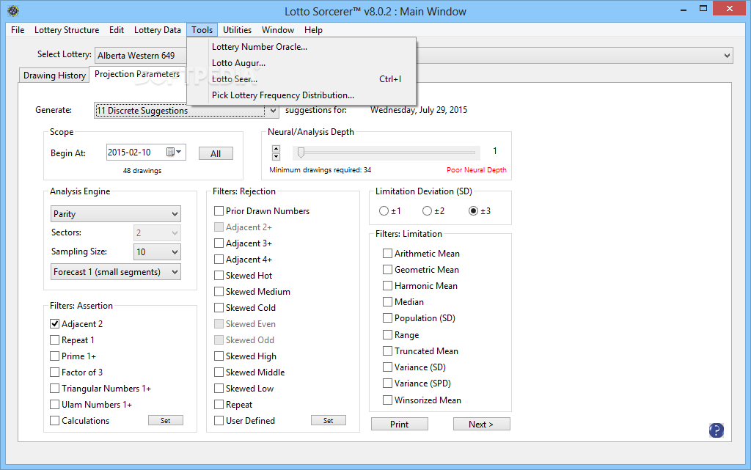Enable the Range limitation filter
The height and width of the screenshot is (470, 751).
pyautogui.click(x=387, y=334)
